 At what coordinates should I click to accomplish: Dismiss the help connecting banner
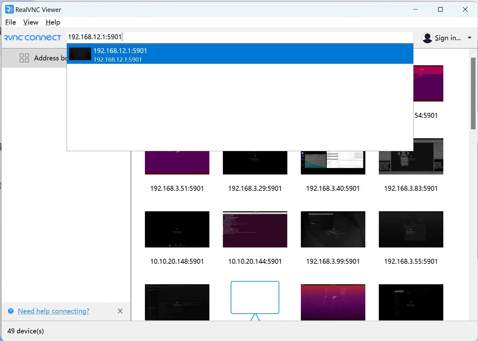[120, 311]
